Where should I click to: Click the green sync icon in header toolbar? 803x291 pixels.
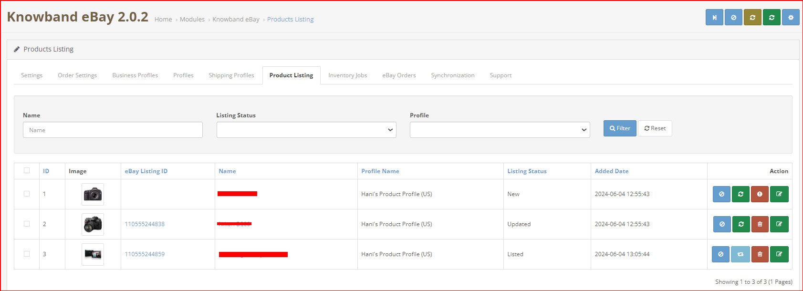[772, 17]
